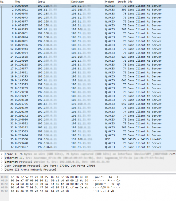The height and width of the screenshot is (201, 176).
Task: Select packet 36 at time 0.279470
Action: pyautogui.click(x=88, y=143)
